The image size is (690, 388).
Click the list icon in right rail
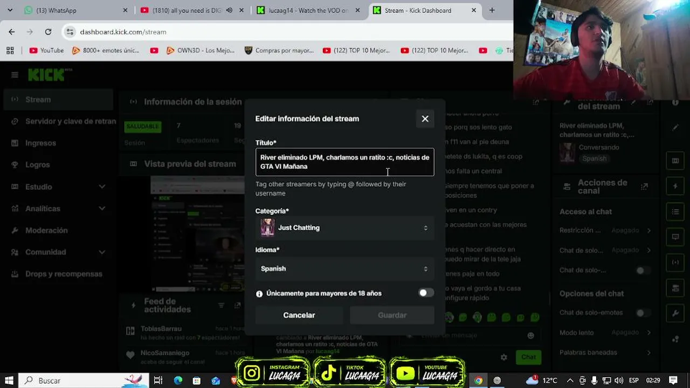coord(675,212)
